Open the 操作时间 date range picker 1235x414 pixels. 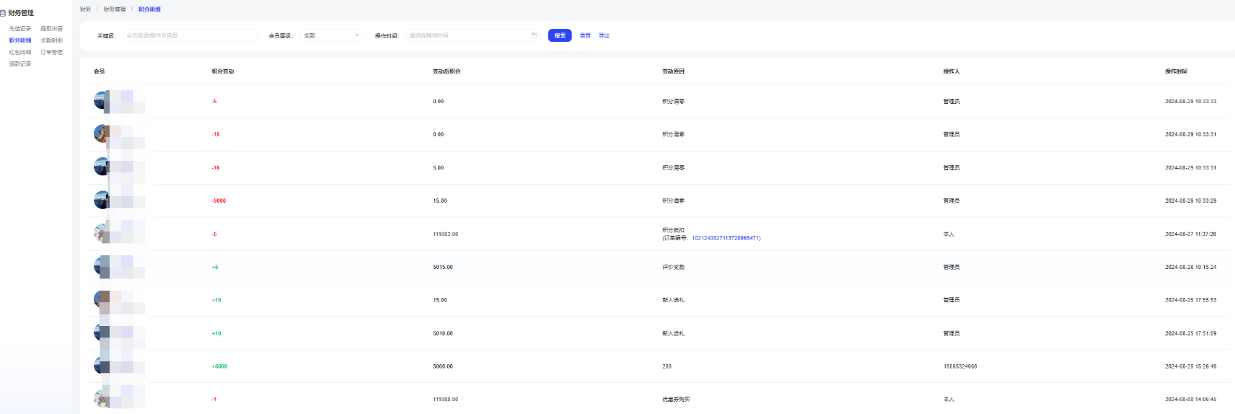[469, 35]
